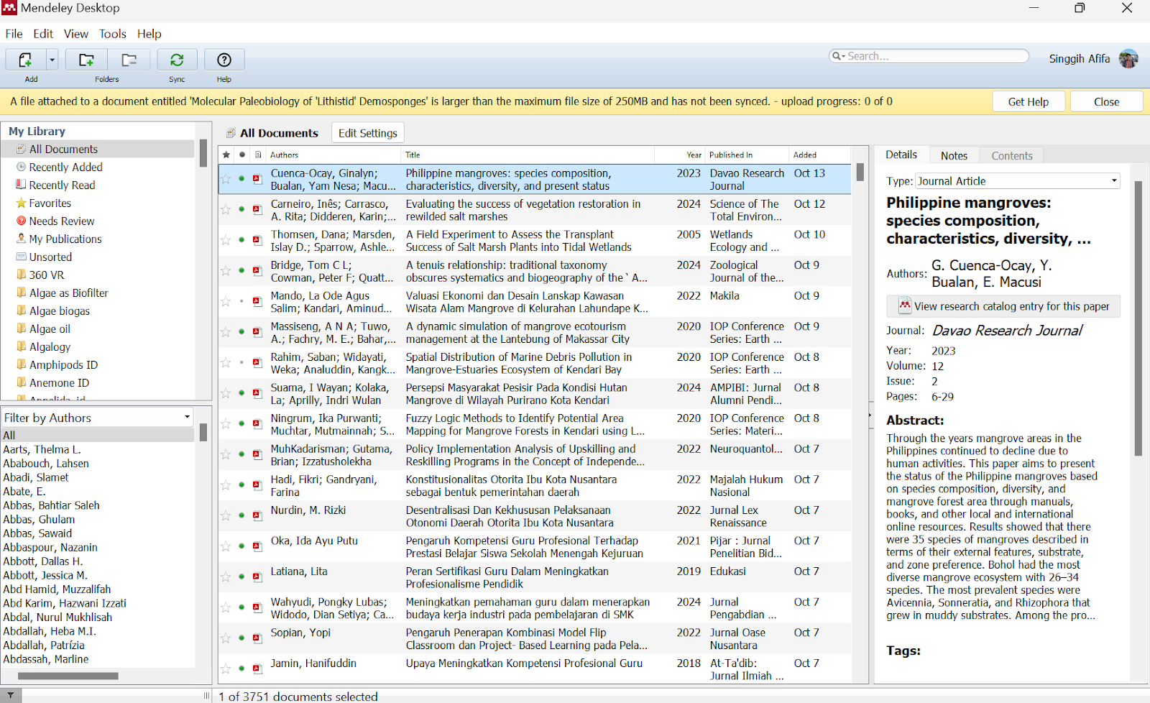Sort documents by the Authors column header
This screenshot has height=703, width=1150.
(x=333, y=155)
